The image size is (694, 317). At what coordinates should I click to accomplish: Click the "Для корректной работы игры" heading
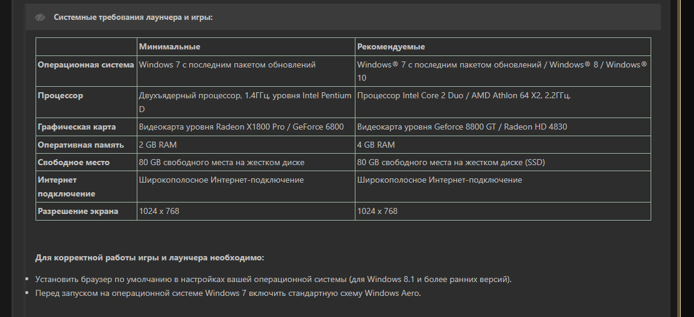[x=149, y=258]
